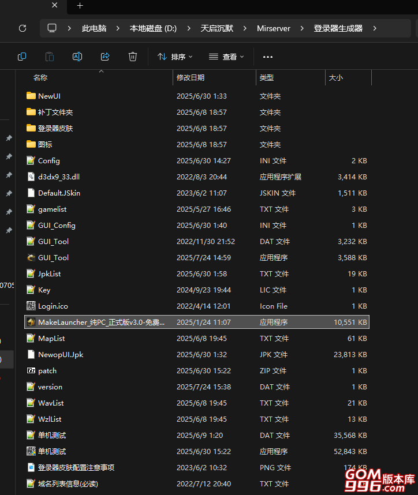Image resolution: width=418 pixels, height=495 pixels.
Task: Click the new tab plus button
Action: (80, 6)
